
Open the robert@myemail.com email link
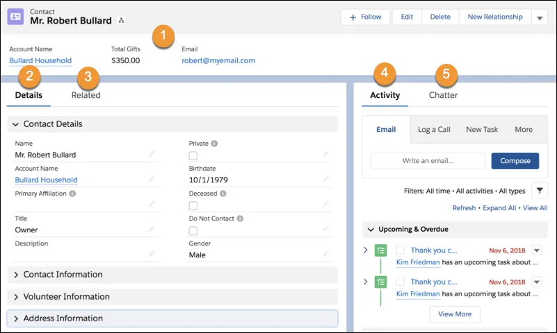pyautogui.click(x=218, y=61)
